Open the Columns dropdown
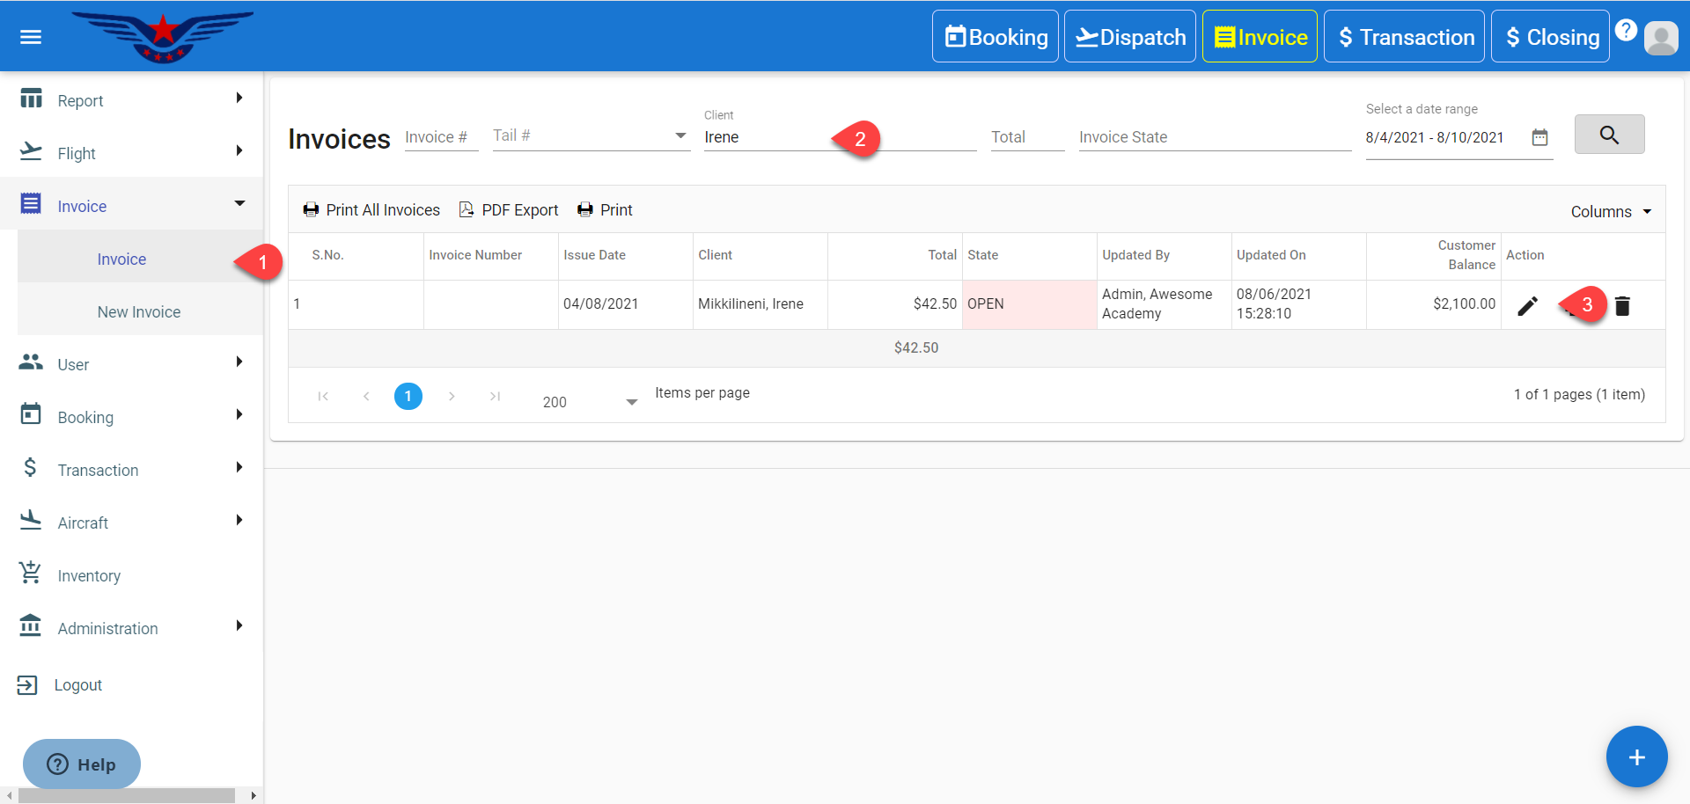1690x804 pixels. click(1610, 212)
